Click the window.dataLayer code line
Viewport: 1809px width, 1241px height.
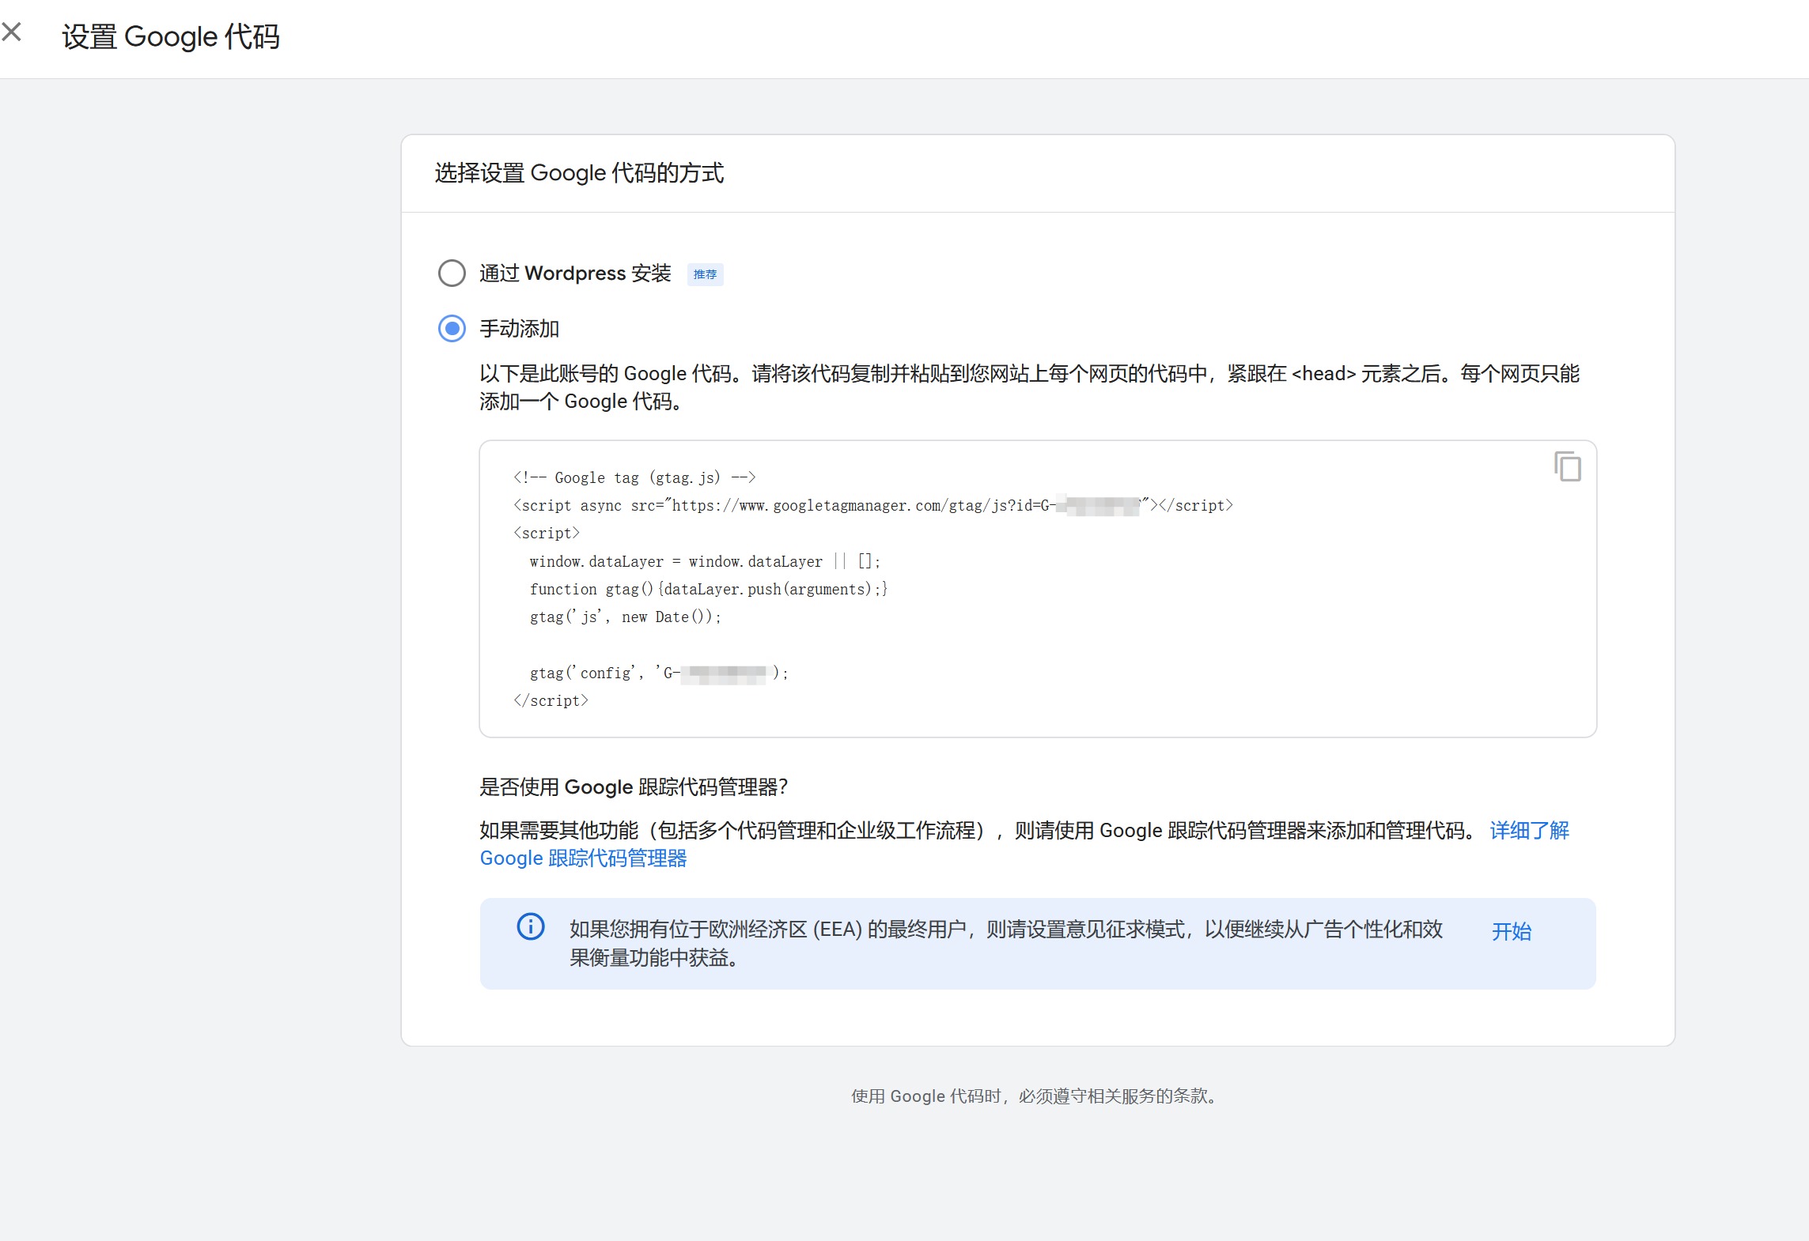[x=705, y=561]
